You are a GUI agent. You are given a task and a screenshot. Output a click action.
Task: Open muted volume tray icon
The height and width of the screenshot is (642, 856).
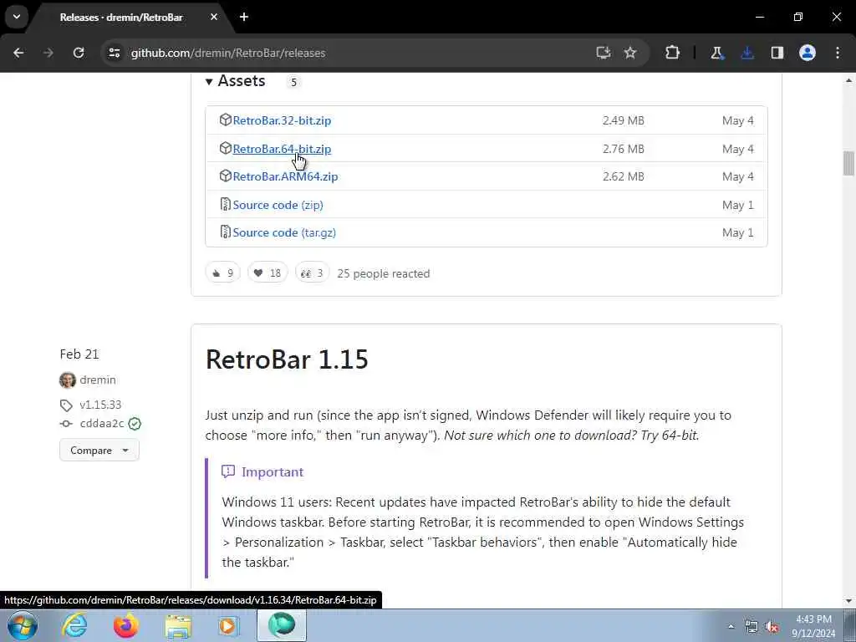point(772,627)
